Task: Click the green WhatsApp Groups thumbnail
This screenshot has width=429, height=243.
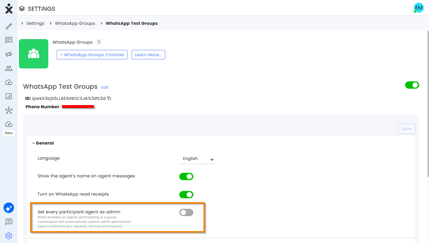Action: coord(34,54)
